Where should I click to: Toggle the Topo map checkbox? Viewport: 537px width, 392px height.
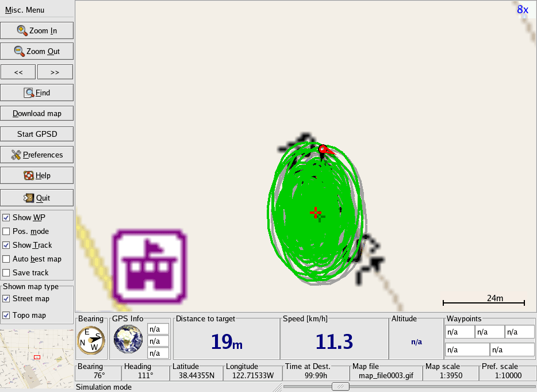(6, 315)
